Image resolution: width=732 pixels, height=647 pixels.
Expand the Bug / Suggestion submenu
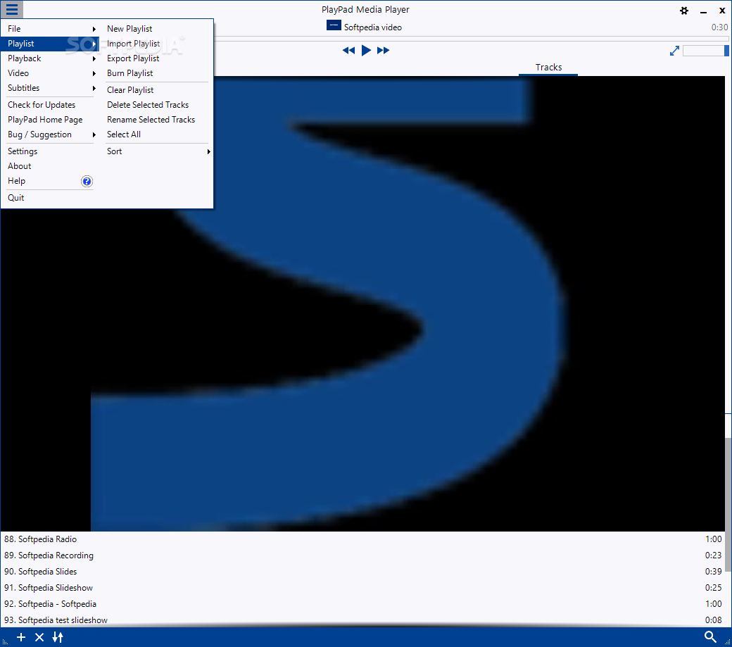pos(51,135)
